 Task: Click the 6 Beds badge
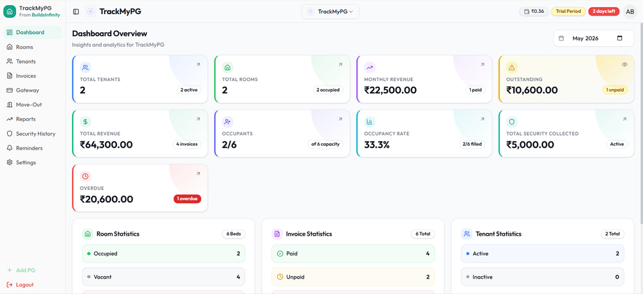coord(234,234)
